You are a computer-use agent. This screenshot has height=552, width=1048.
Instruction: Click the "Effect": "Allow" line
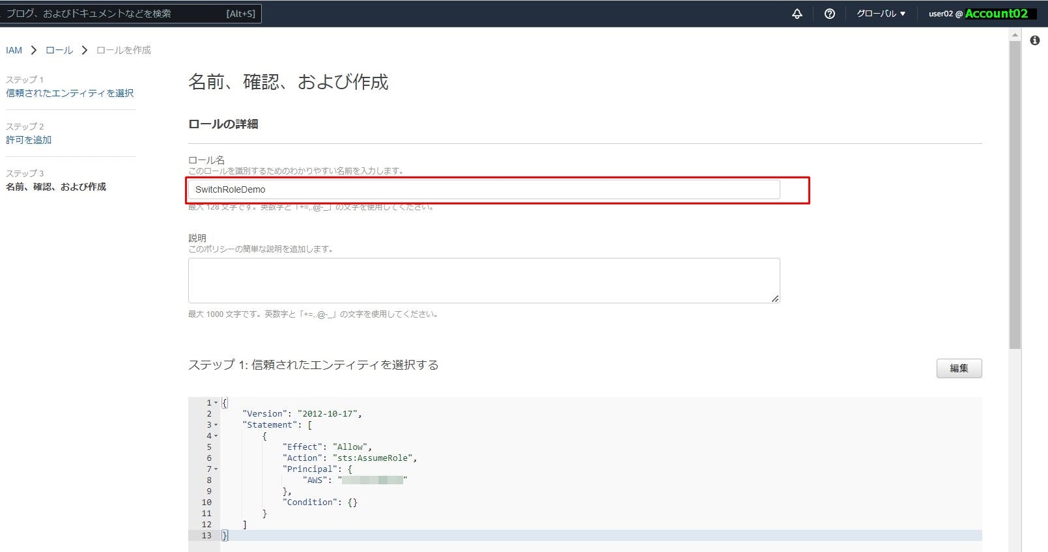327,447
